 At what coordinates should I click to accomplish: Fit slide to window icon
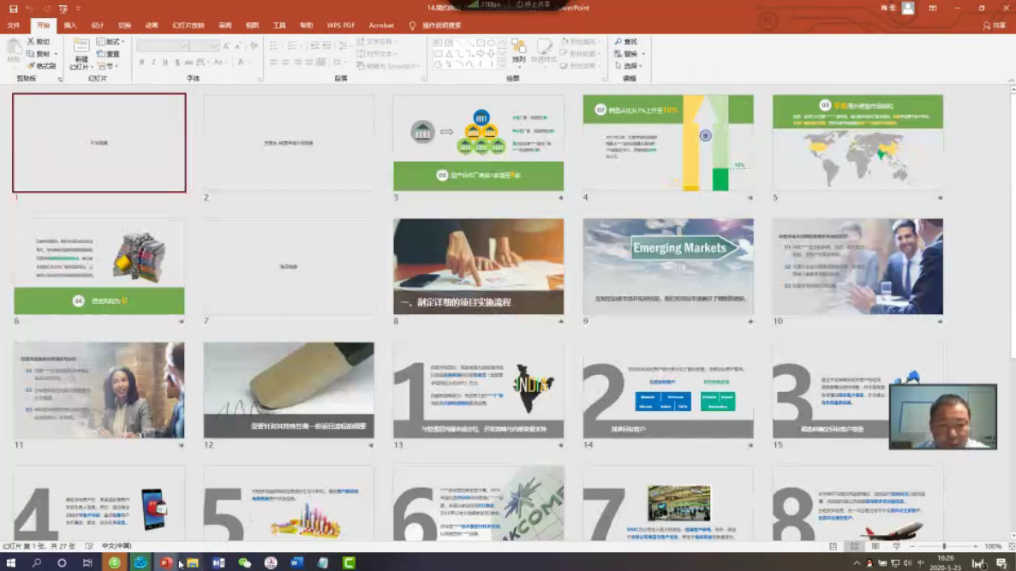coord(1011,546)
